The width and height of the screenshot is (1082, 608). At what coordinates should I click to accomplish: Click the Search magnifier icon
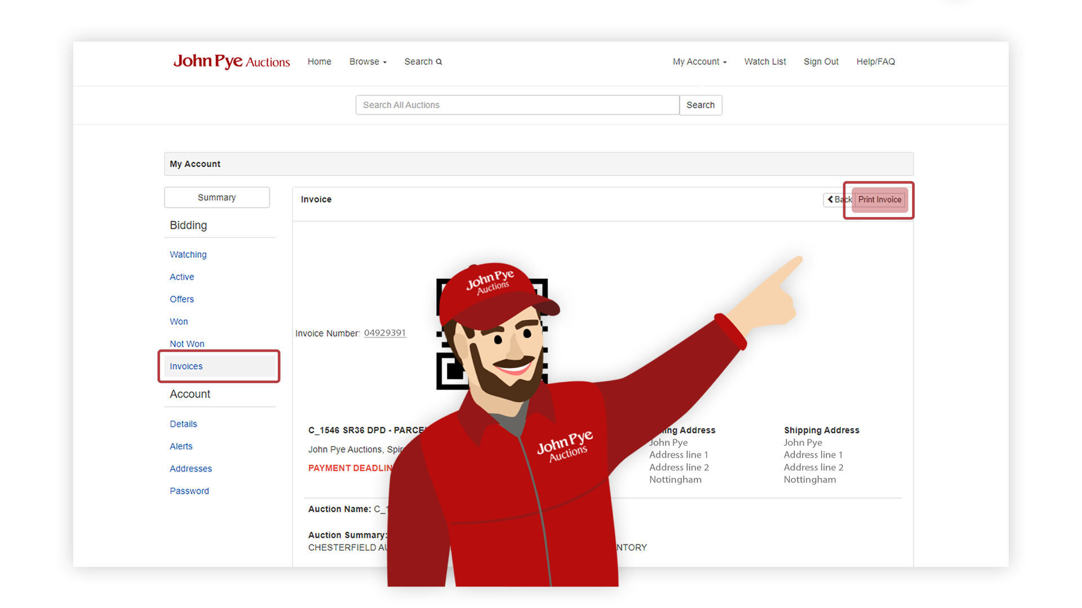click(x=439, y=61)
